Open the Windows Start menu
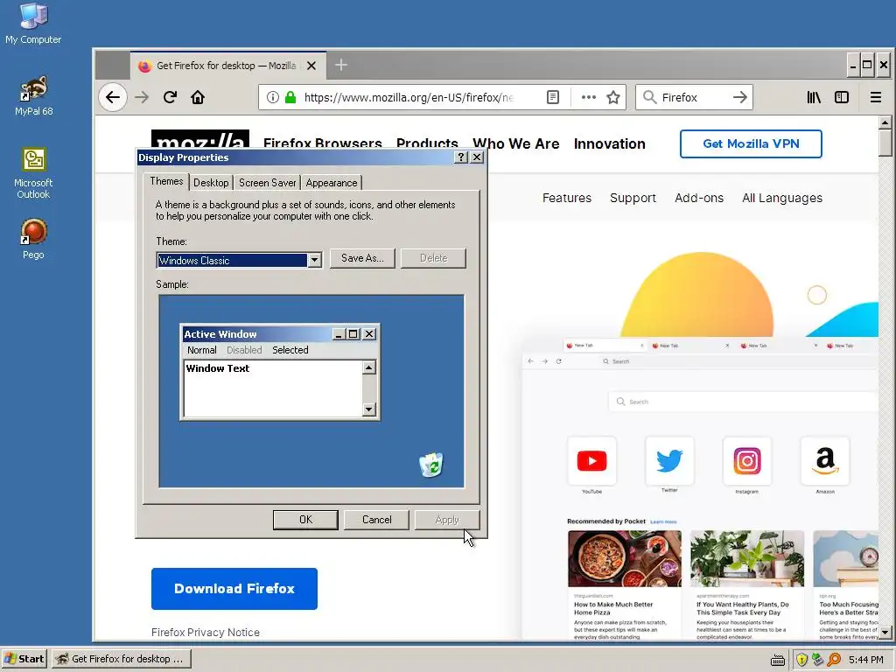Viewport: 896px width, 672px height. coord(24,659)
